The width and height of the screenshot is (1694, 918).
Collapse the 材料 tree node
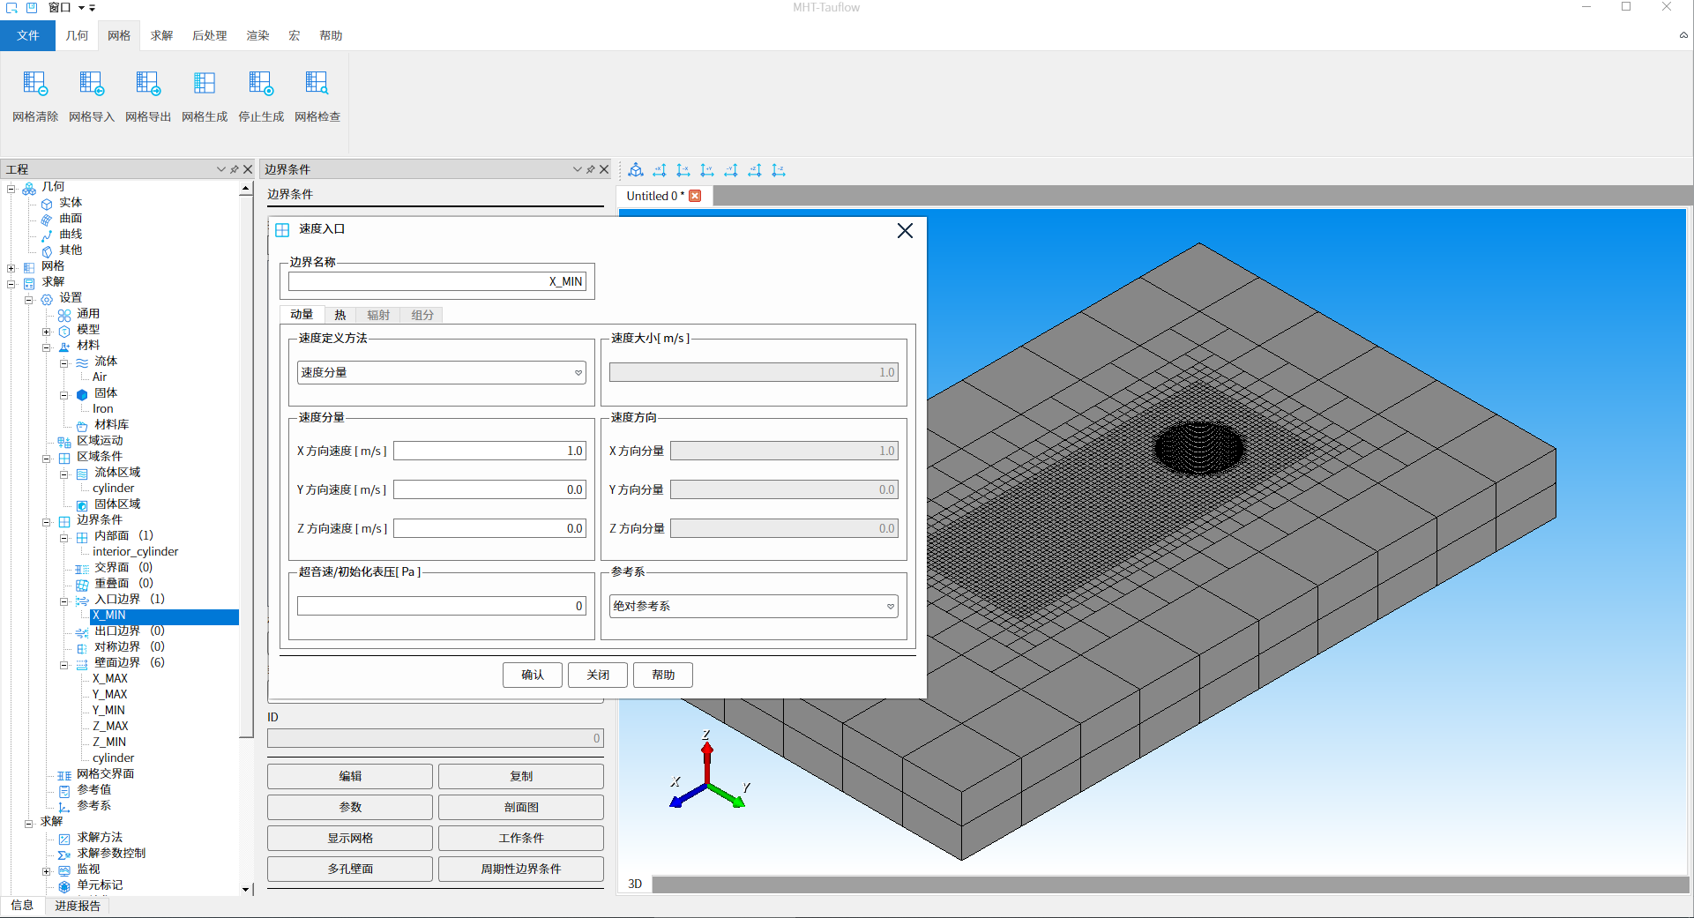47,347
